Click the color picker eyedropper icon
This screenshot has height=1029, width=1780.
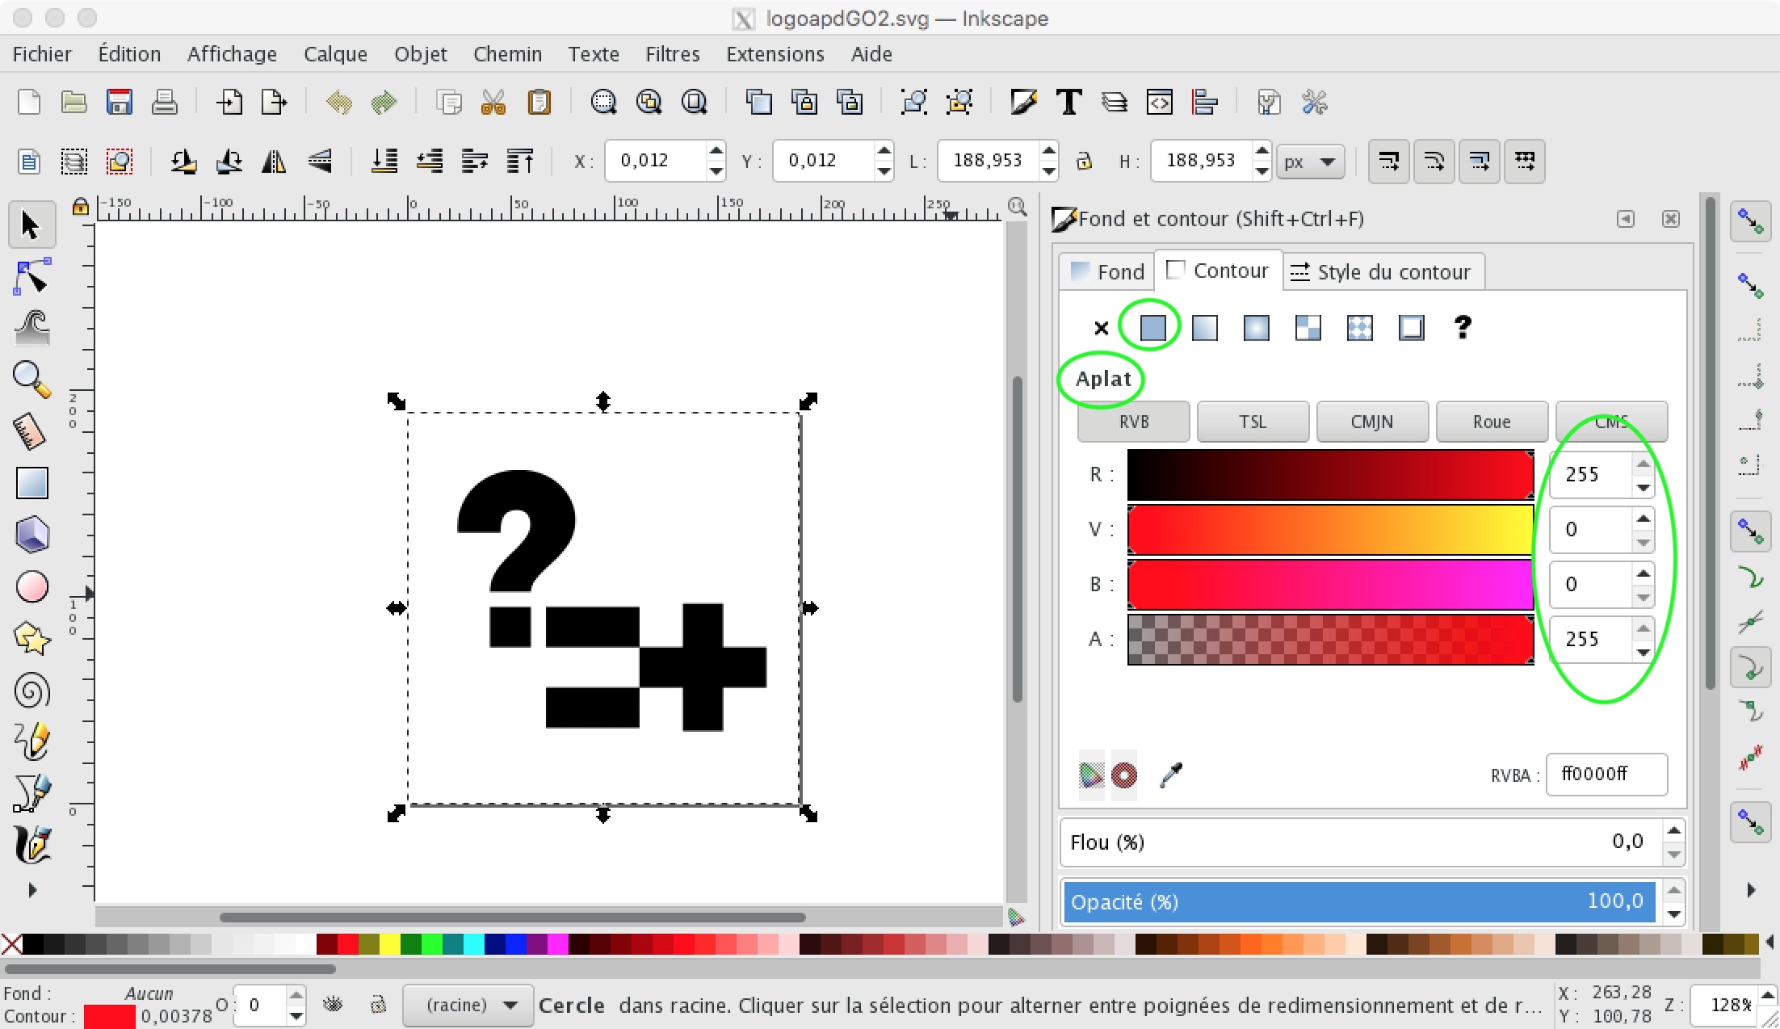click(1170, 775)
